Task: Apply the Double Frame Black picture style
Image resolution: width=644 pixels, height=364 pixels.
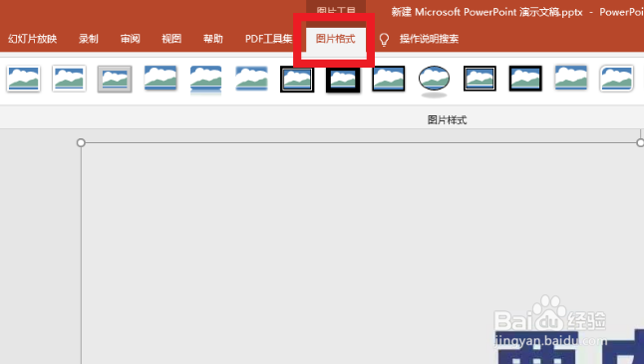Action: (297, 79)
